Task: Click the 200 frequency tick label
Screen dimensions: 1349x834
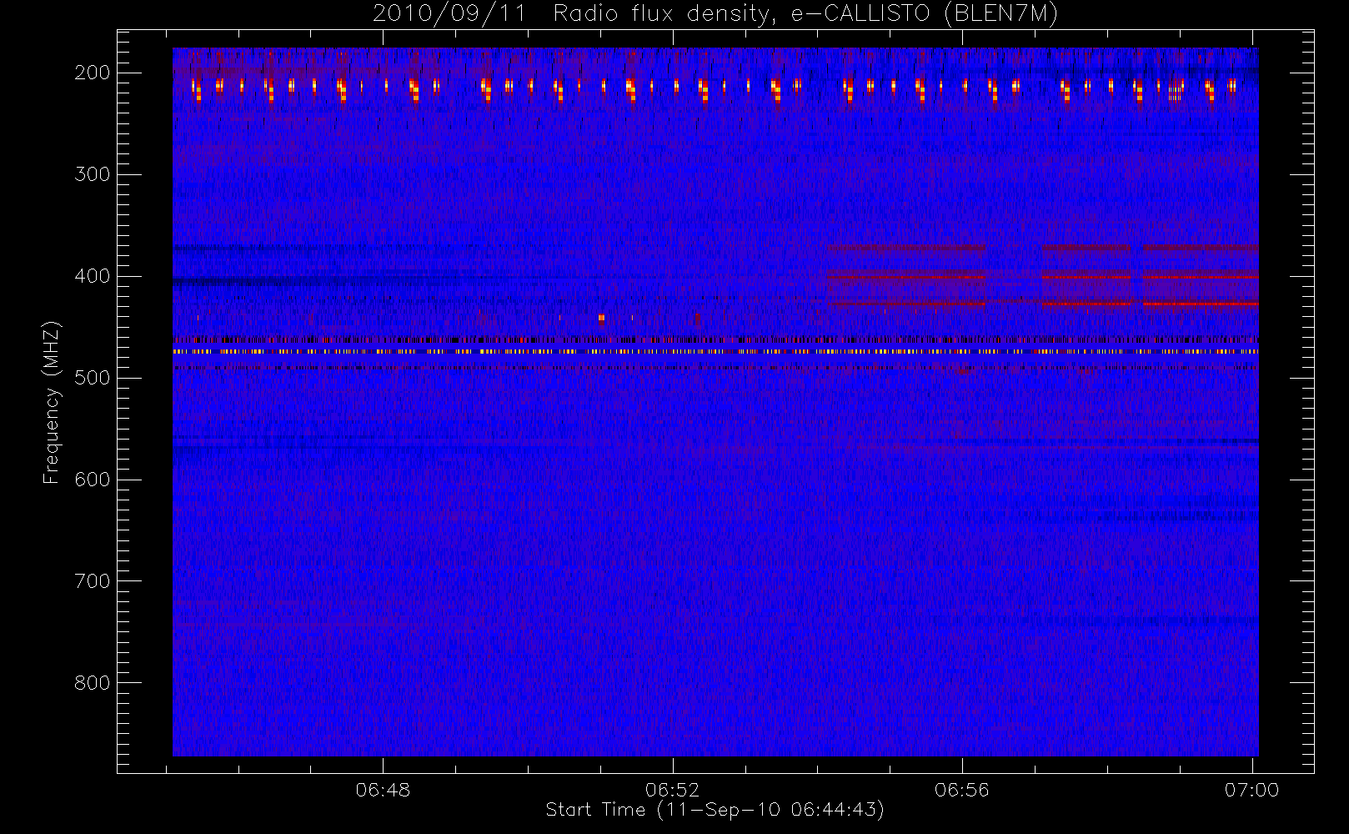Action: pos(93,73)
